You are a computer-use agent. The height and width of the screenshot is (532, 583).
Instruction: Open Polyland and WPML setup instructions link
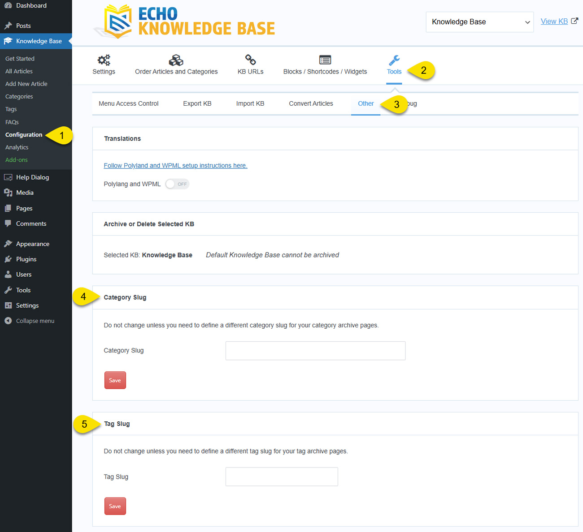pos(176,166)
